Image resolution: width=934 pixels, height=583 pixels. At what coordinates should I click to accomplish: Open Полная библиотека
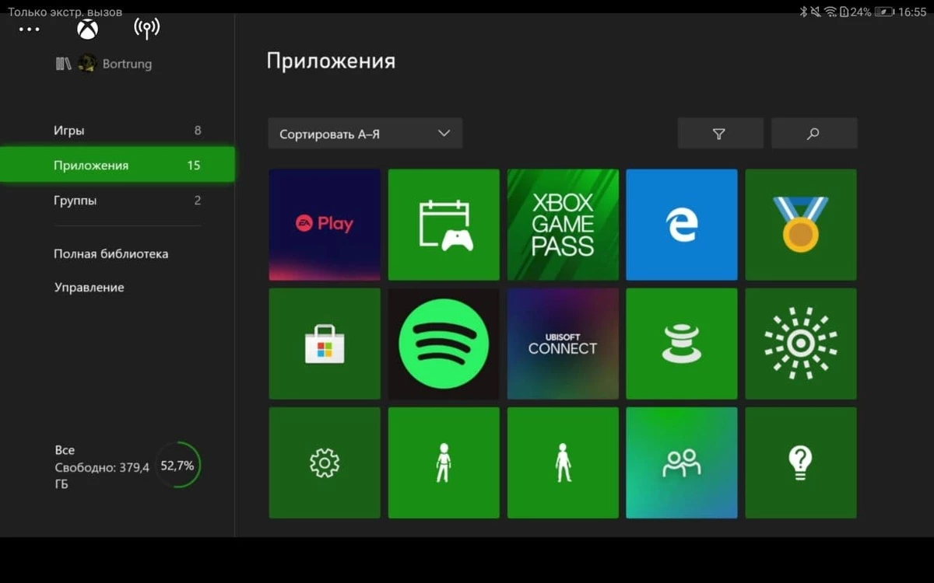tap(111, 254)
